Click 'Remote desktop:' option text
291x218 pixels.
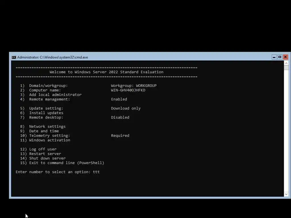46,118
